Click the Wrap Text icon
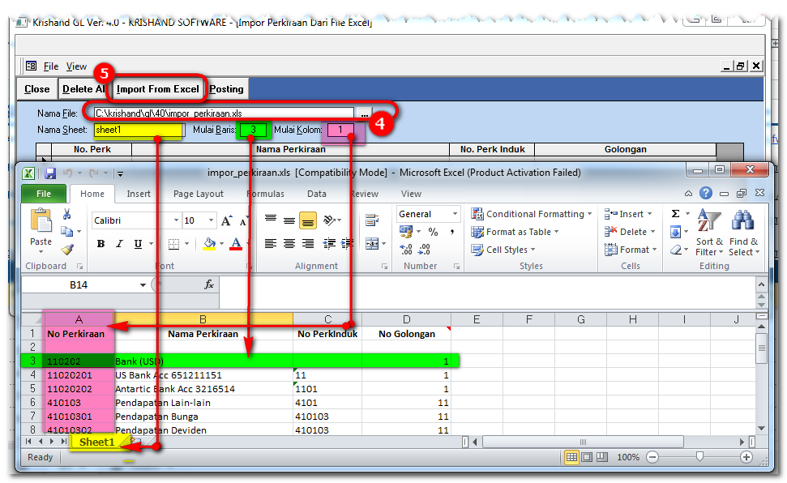 coord(372,220)
